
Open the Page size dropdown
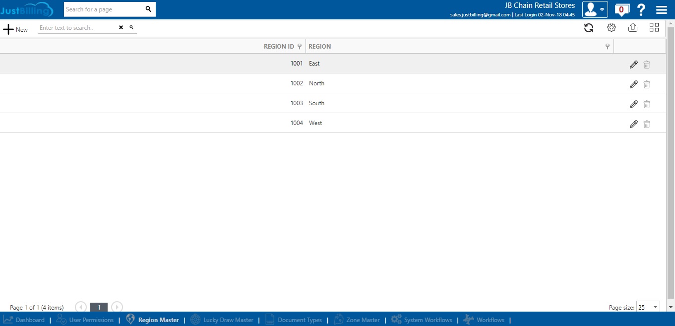point(648,307)
